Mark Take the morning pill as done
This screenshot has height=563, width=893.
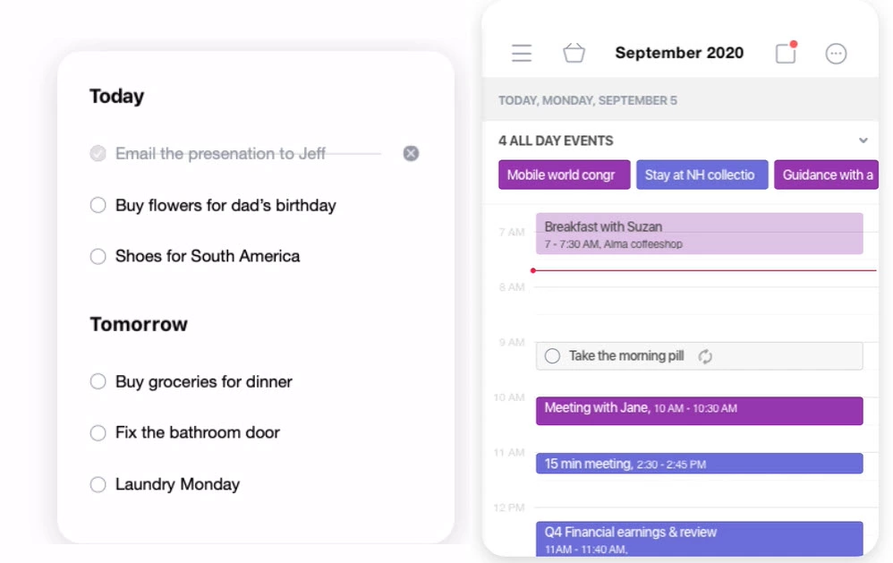(x=552, y=356)
